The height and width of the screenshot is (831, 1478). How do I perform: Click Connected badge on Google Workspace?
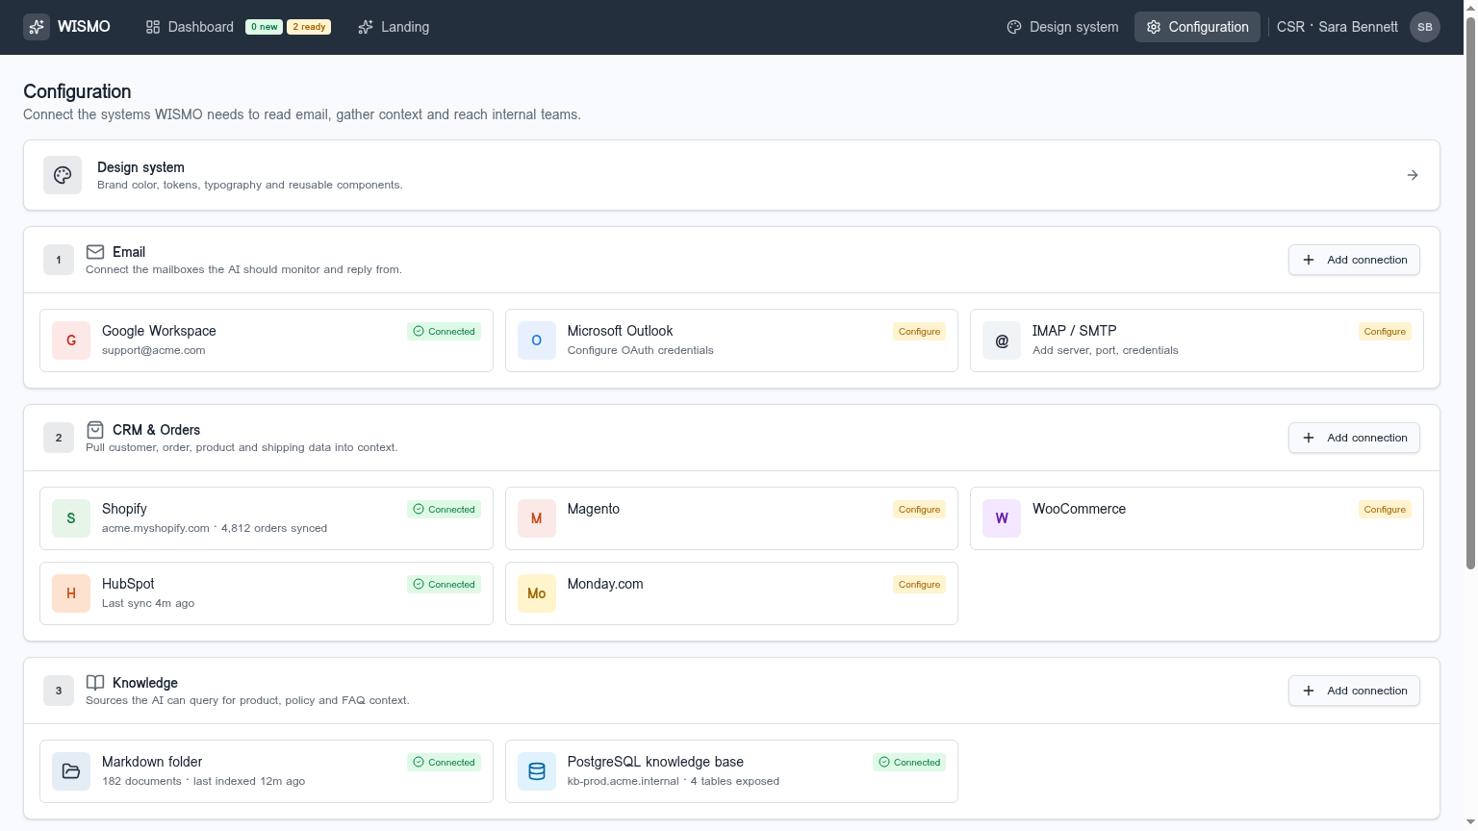coord(444,332)
